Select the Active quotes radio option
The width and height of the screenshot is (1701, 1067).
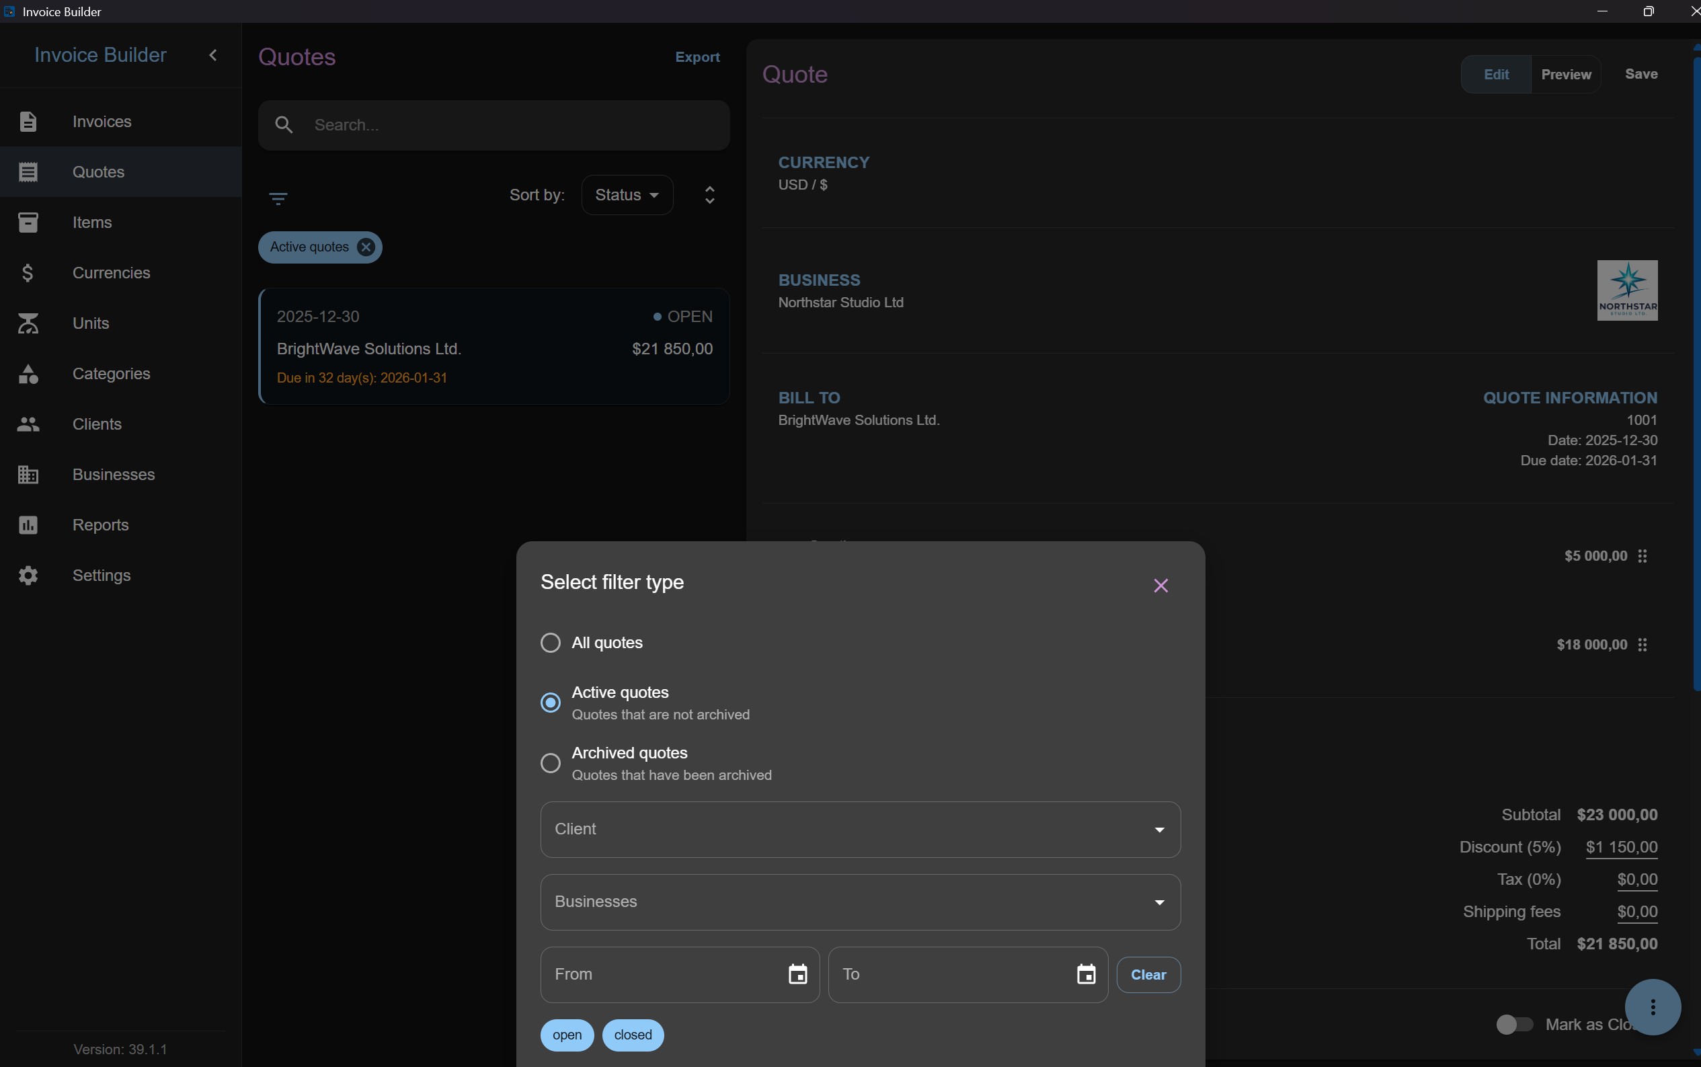pos(550,703)
